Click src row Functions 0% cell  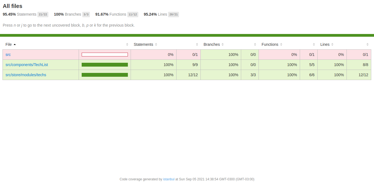click(x=279, y=55)
